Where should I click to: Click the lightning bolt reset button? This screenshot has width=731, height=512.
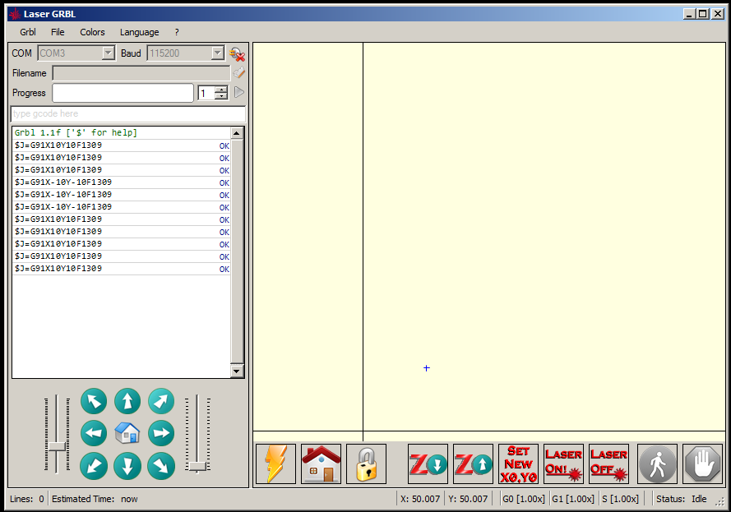tap(276, 464)
